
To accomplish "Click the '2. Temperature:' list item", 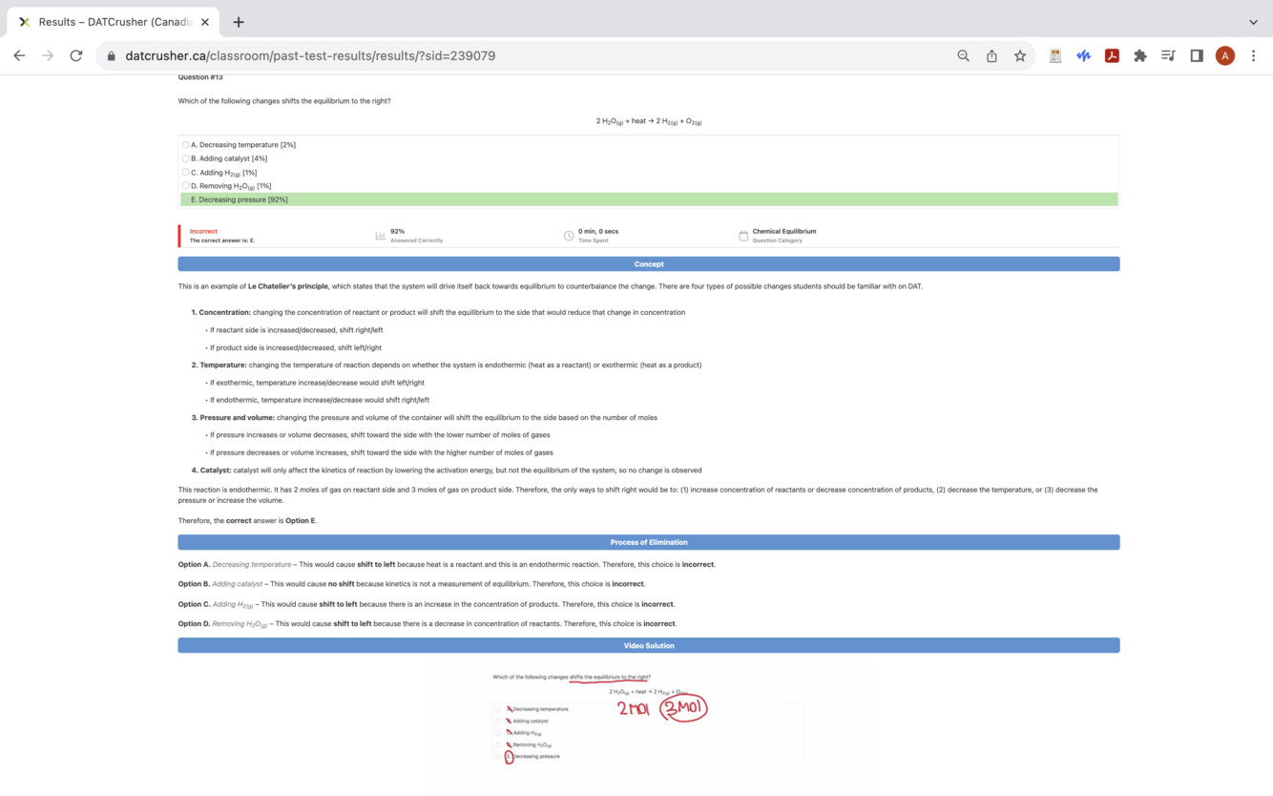I will (446, 365).
